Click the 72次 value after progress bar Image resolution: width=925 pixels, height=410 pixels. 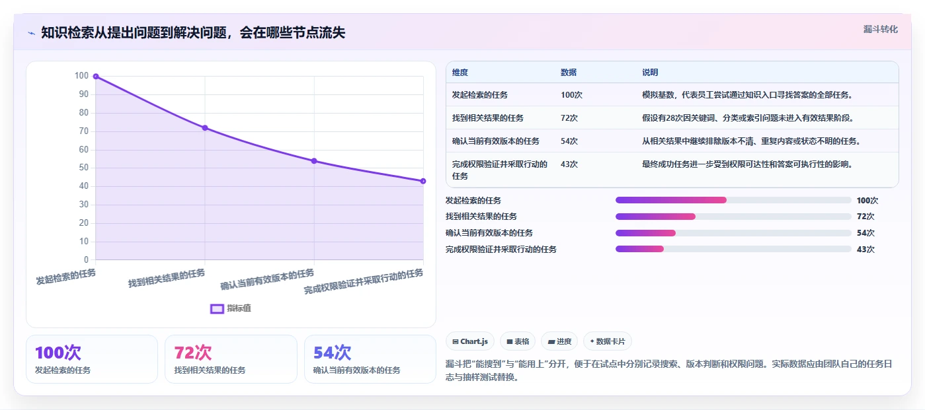(865, 217)
